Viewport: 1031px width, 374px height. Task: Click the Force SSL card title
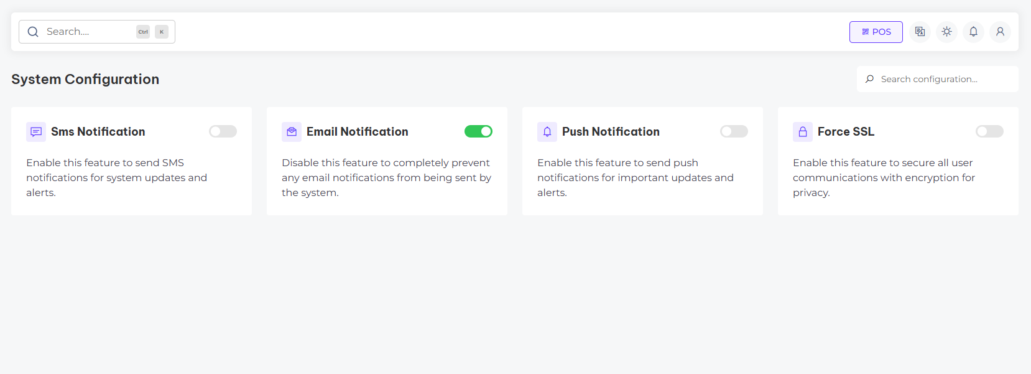pos(846,132)
